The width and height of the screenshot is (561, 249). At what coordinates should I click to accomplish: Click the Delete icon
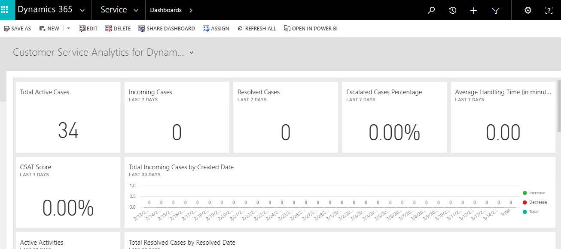coord(109,28)
